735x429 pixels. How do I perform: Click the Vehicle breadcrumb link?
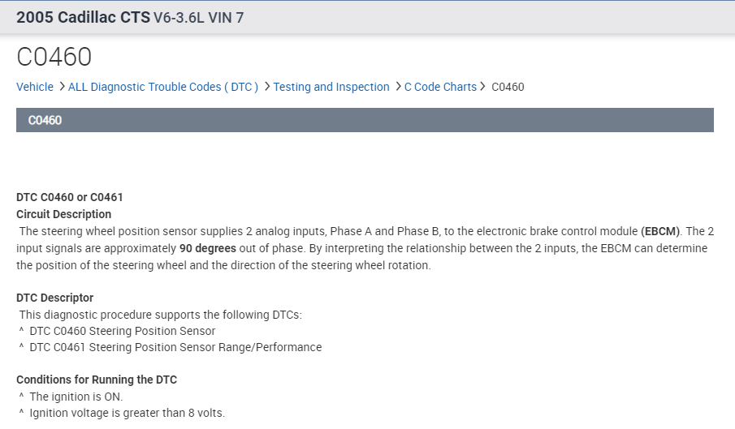coord(34,87)
